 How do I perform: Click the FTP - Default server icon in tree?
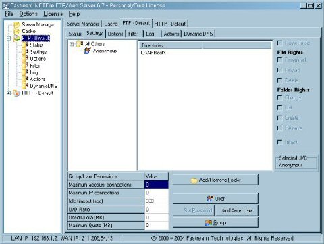[x=17, y=39]
